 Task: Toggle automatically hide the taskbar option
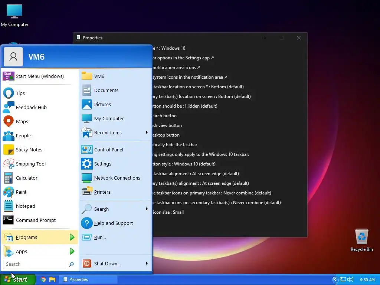[x=175, y=145]
